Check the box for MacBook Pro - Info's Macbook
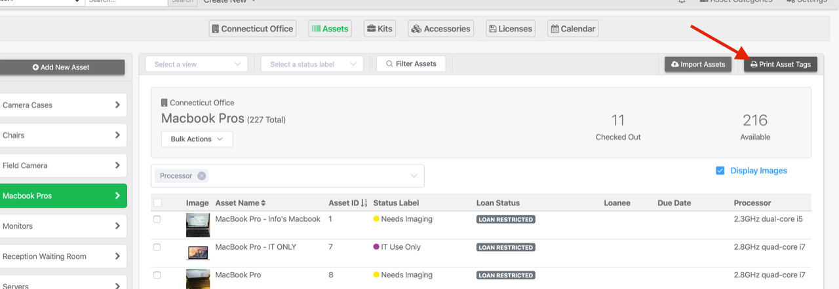 tap(157, 220)
